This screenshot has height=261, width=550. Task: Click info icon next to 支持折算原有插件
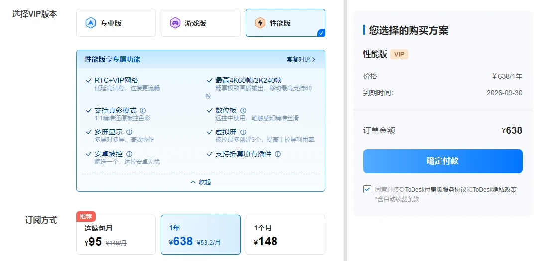(278, 154)
